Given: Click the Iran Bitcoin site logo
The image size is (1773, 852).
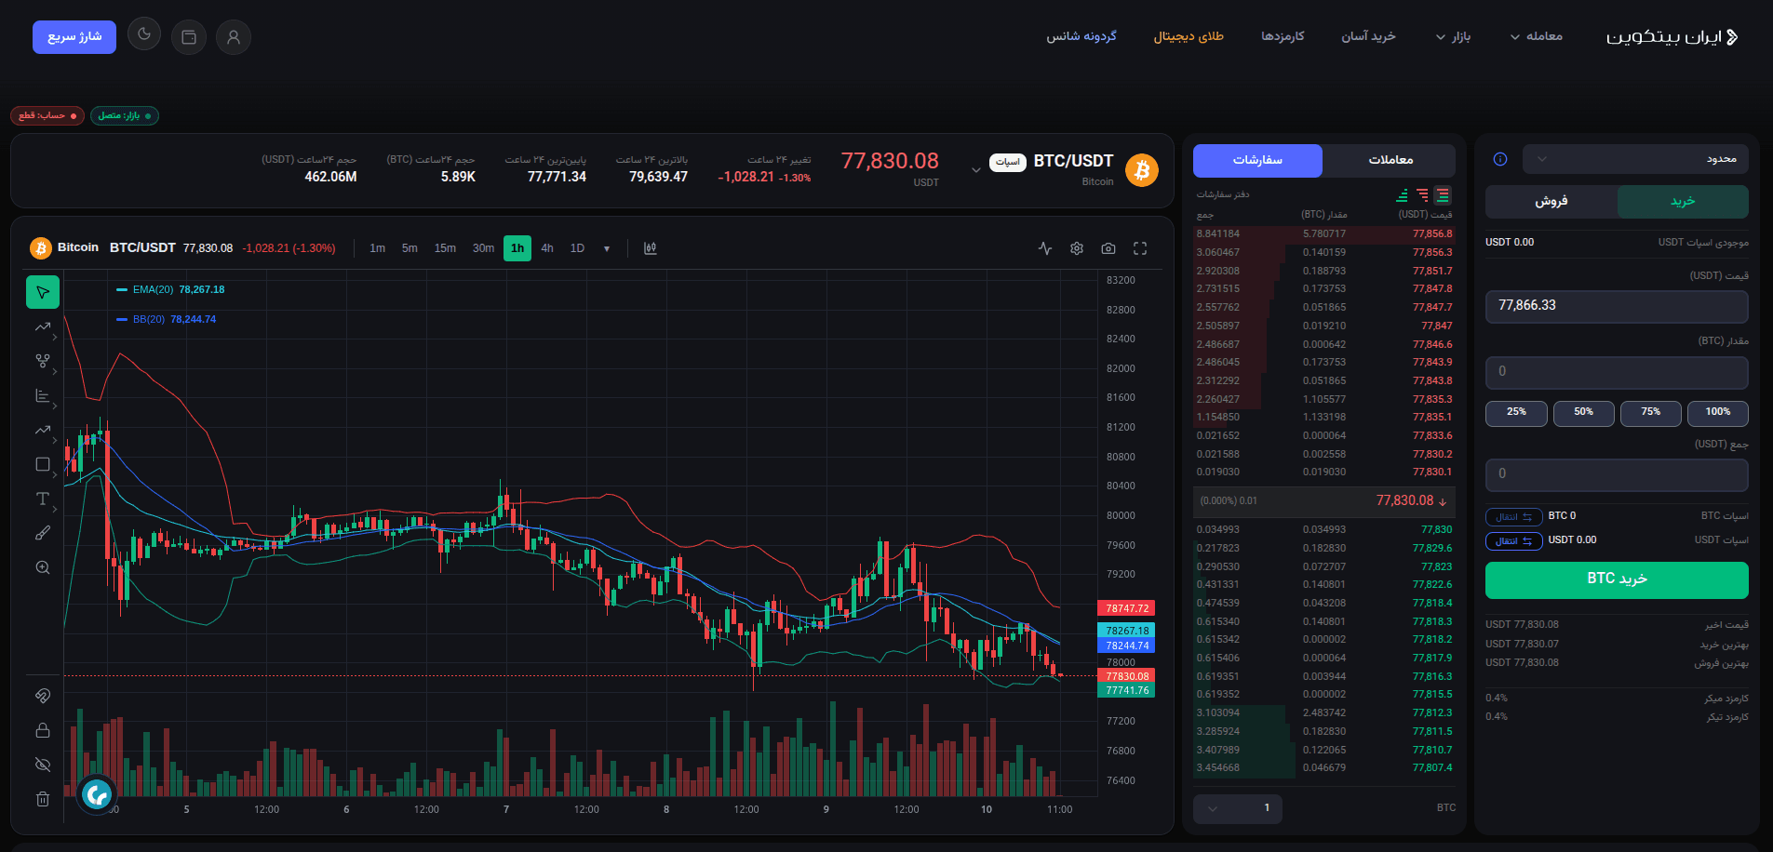Looking at the screenshot, I should click(x=1672, y=37).
